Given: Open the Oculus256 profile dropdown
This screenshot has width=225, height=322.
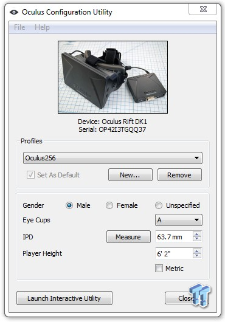Looking at the screenshot, I should coord(112,158).
